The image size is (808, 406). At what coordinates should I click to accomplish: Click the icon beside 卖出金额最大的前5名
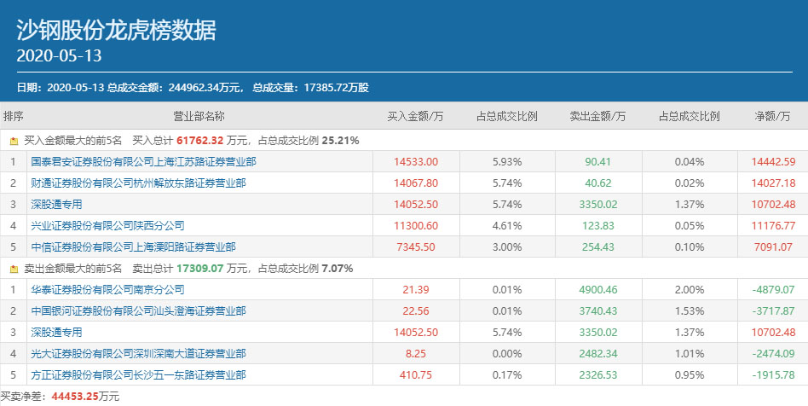(14, 269)
